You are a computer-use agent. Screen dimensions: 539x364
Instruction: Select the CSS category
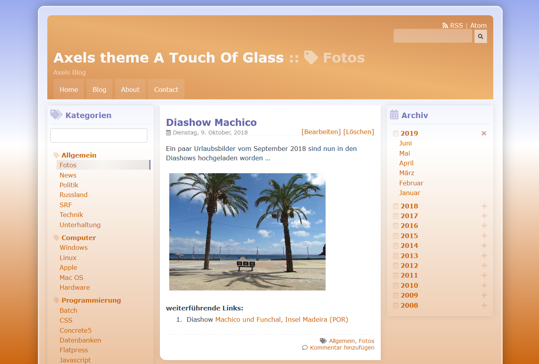click(x=66, y=320)
